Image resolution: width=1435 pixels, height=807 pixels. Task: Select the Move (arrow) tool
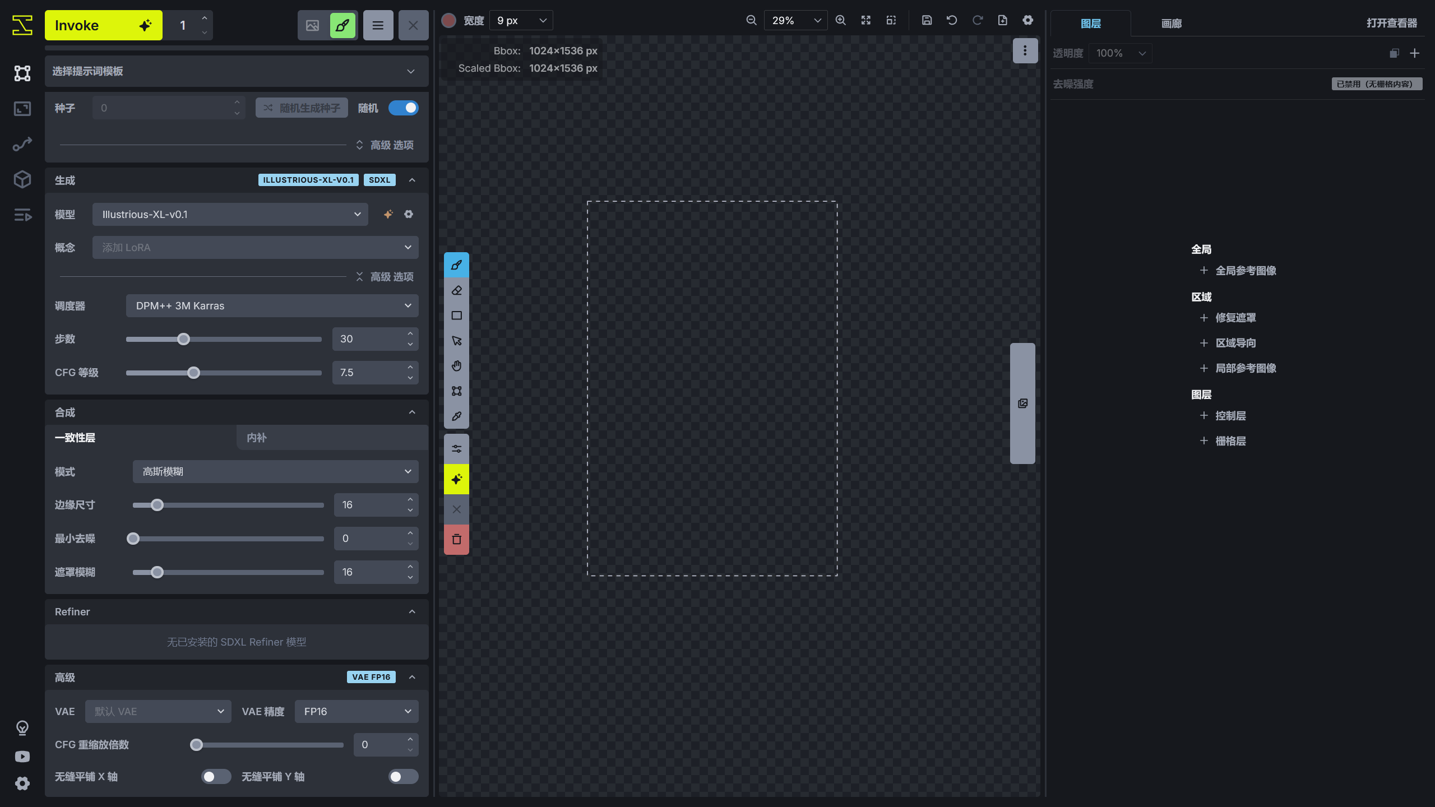(456, 341)
